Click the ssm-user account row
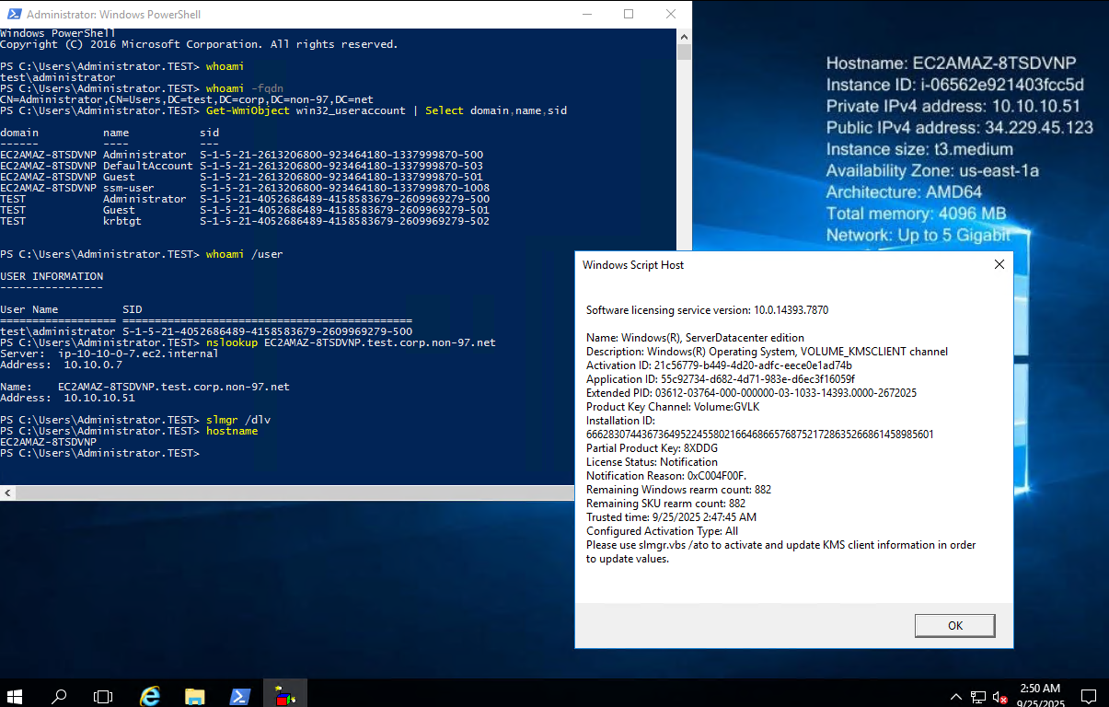Screen dimensions: 1109x707 (x=245, y=188)
